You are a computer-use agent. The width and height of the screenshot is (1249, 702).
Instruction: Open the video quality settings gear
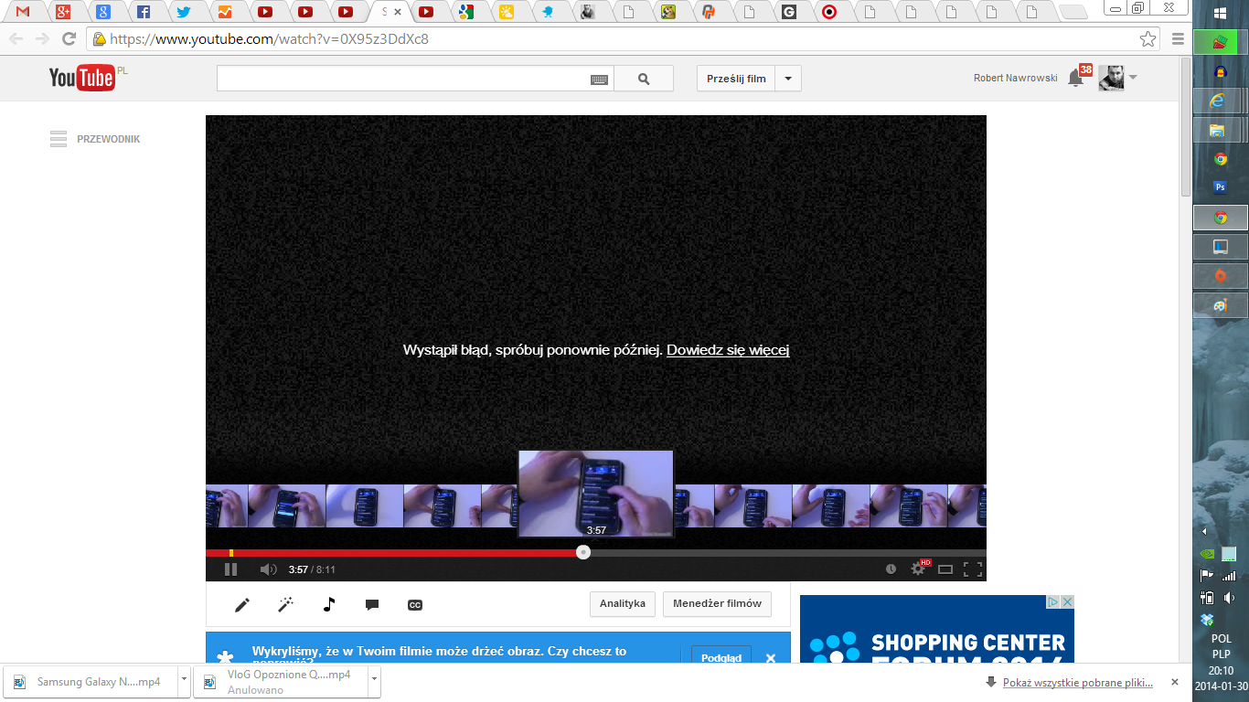tap(918, 569)
